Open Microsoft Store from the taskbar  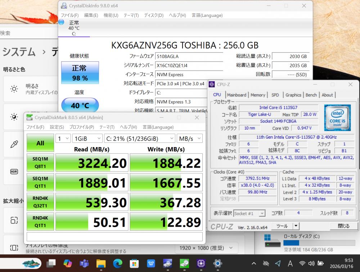(x=134, y=263)
